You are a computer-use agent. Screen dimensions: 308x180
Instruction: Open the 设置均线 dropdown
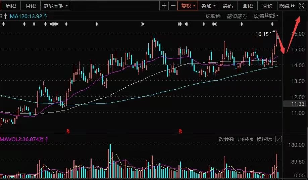coord(266,16)
